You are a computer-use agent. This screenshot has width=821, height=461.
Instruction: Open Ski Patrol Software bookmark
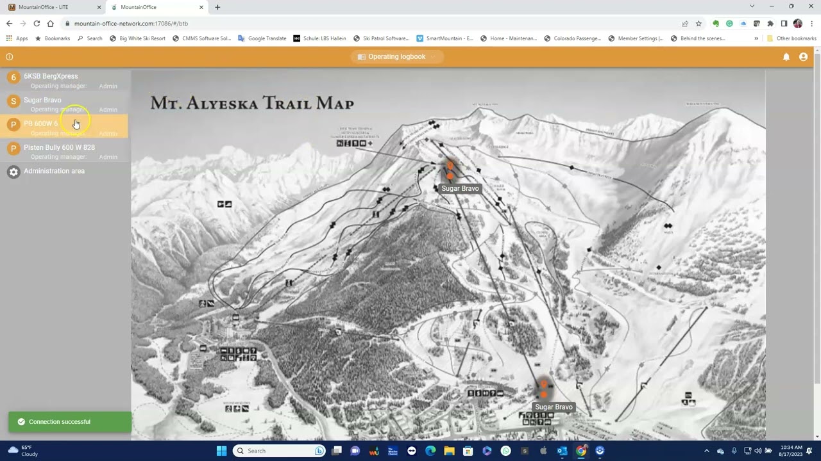coord(381,38)
